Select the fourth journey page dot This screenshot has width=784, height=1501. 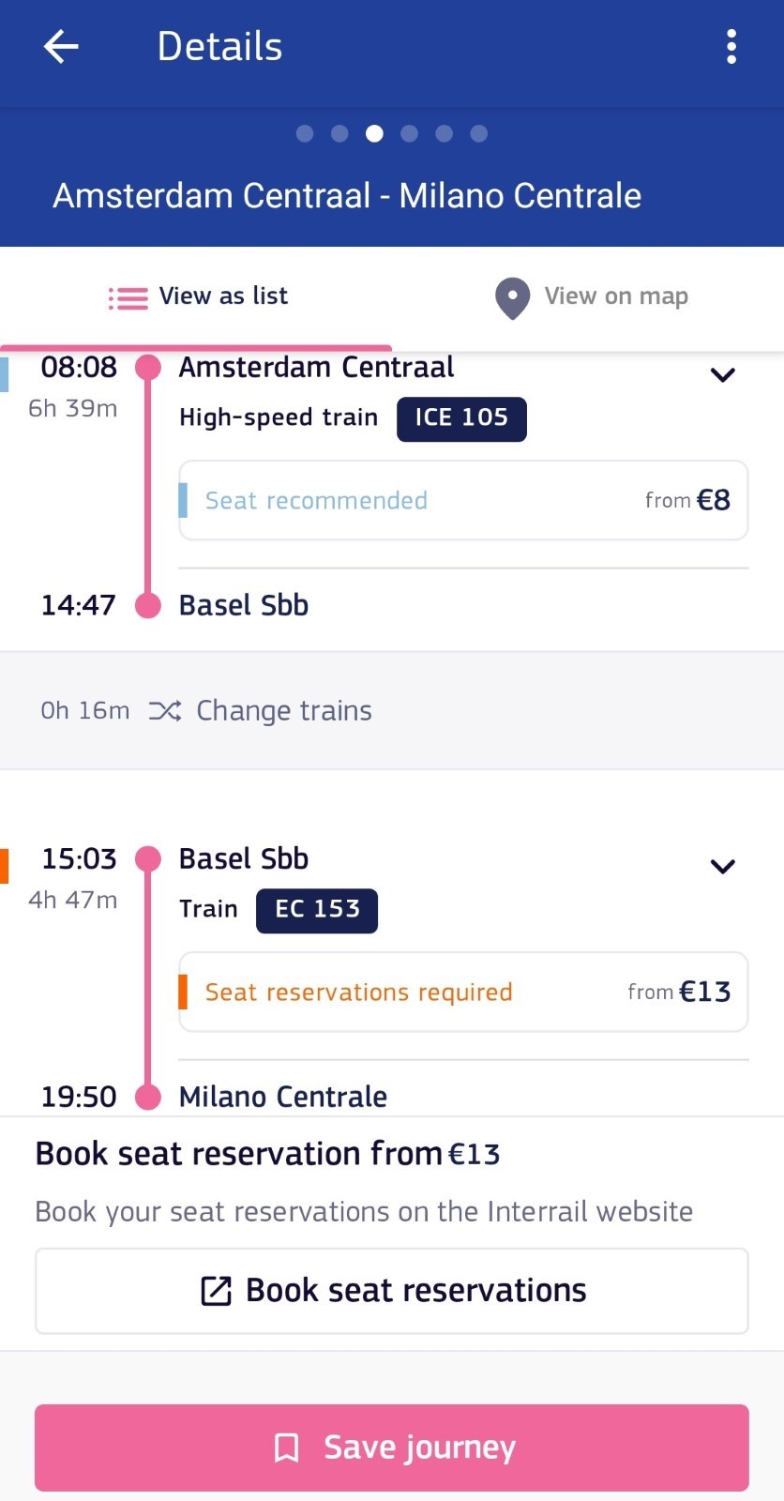pyautogui.click(x=409, y=133)
